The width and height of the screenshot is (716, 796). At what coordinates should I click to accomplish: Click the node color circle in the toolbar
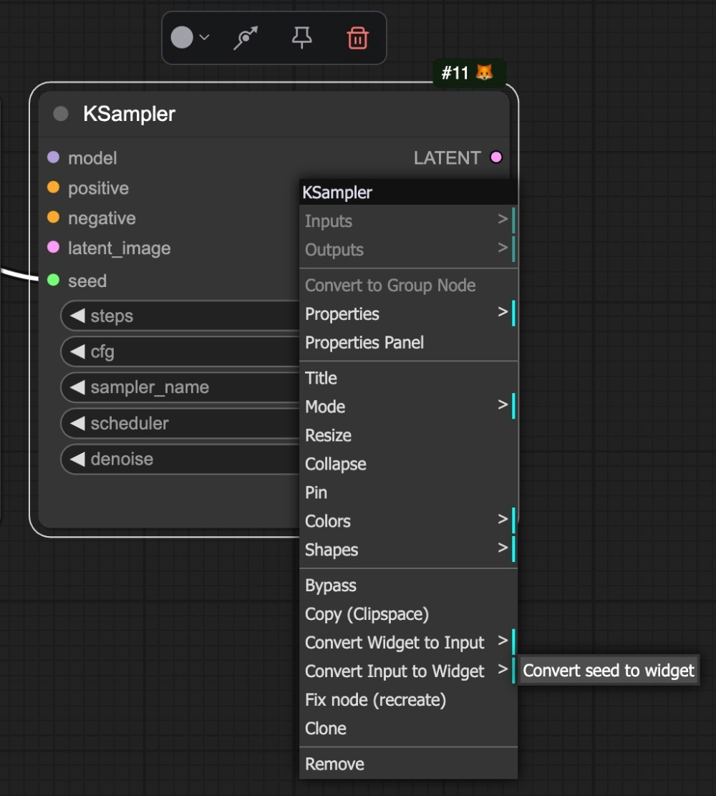(183, 37)
